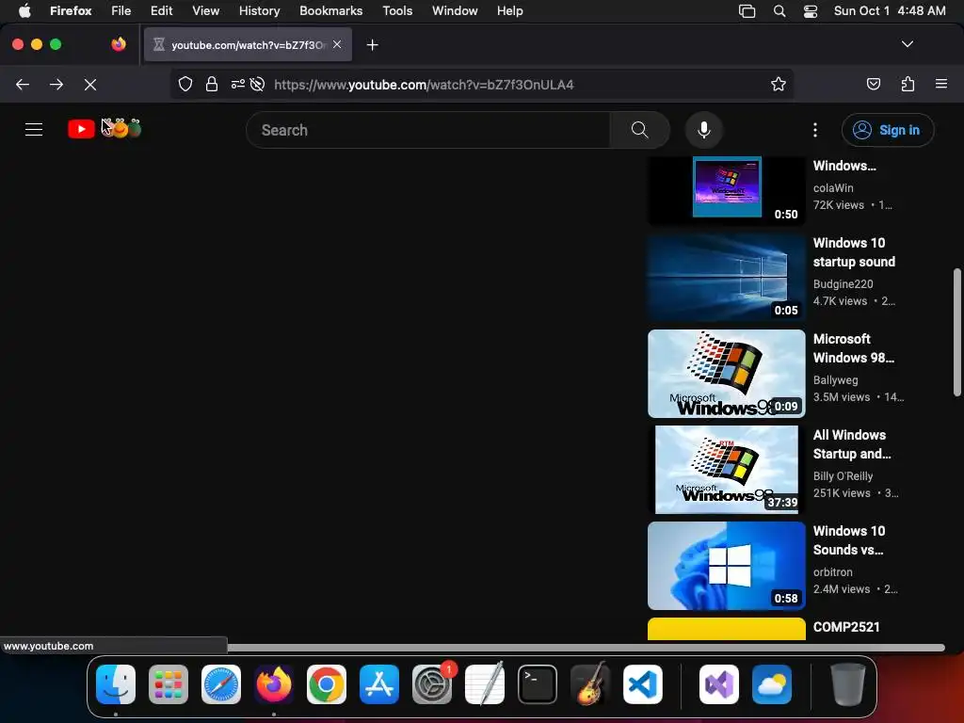This screenshot has height=723, width=964.
Task: Click the search magnifier button
Action: (x=639, y=130)
